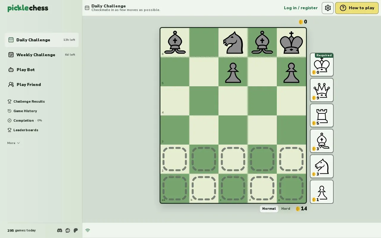Open the Discord icon in the footer
The width and height of the screenshot is (381, 238).
coord(60,231)
